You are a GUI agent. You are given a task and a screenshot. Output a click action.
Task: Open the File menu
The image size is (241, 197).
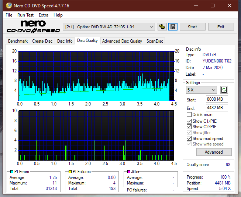(9, 15)
